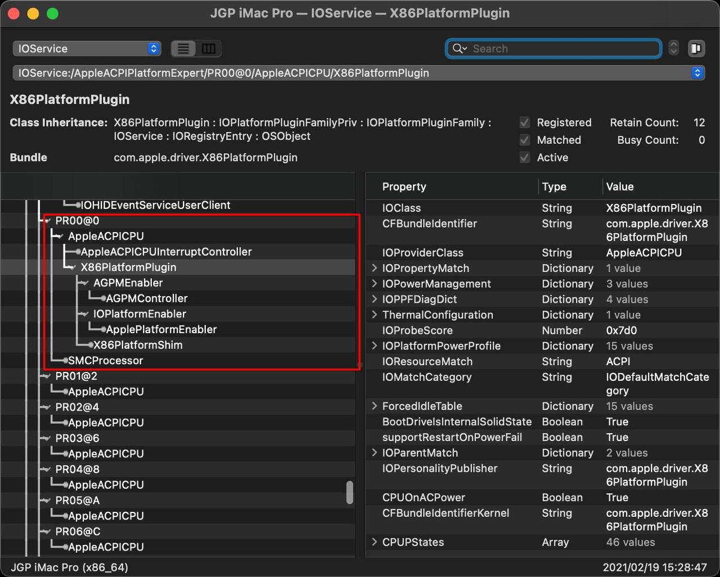
Task: Collapse the PR00@0 tree node
Action: [47, 221]
